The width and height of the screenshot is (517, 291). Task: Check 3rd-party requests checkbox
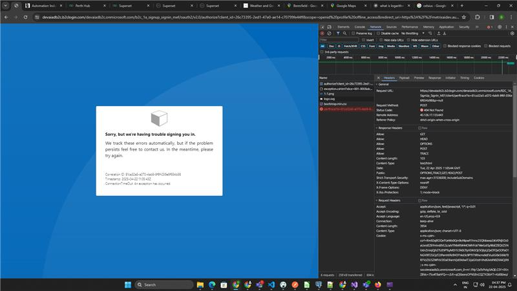(322, 52)
